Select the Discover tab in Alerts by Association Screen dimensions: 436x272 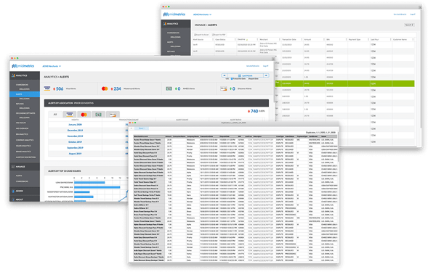113,115
